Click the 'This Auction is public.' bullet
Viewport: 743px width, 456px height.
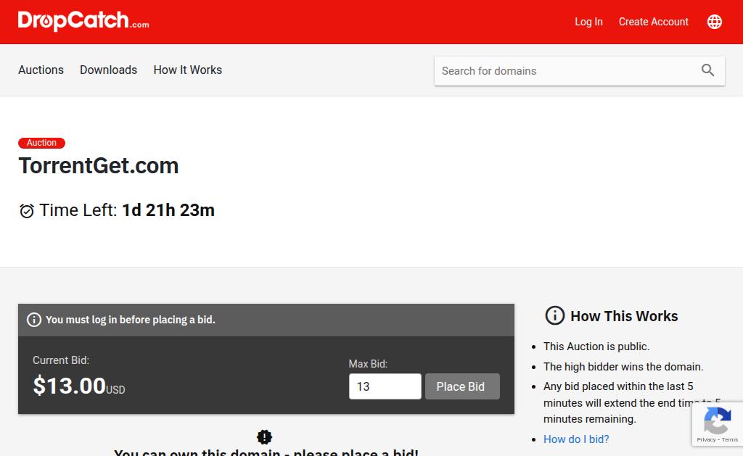point(596,347)
